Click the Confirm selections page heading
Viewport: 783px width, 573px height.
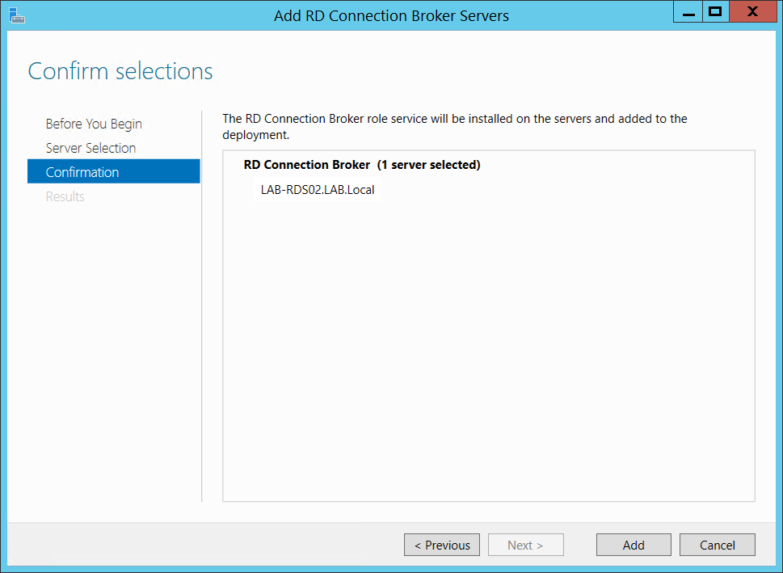pos(120,71)
